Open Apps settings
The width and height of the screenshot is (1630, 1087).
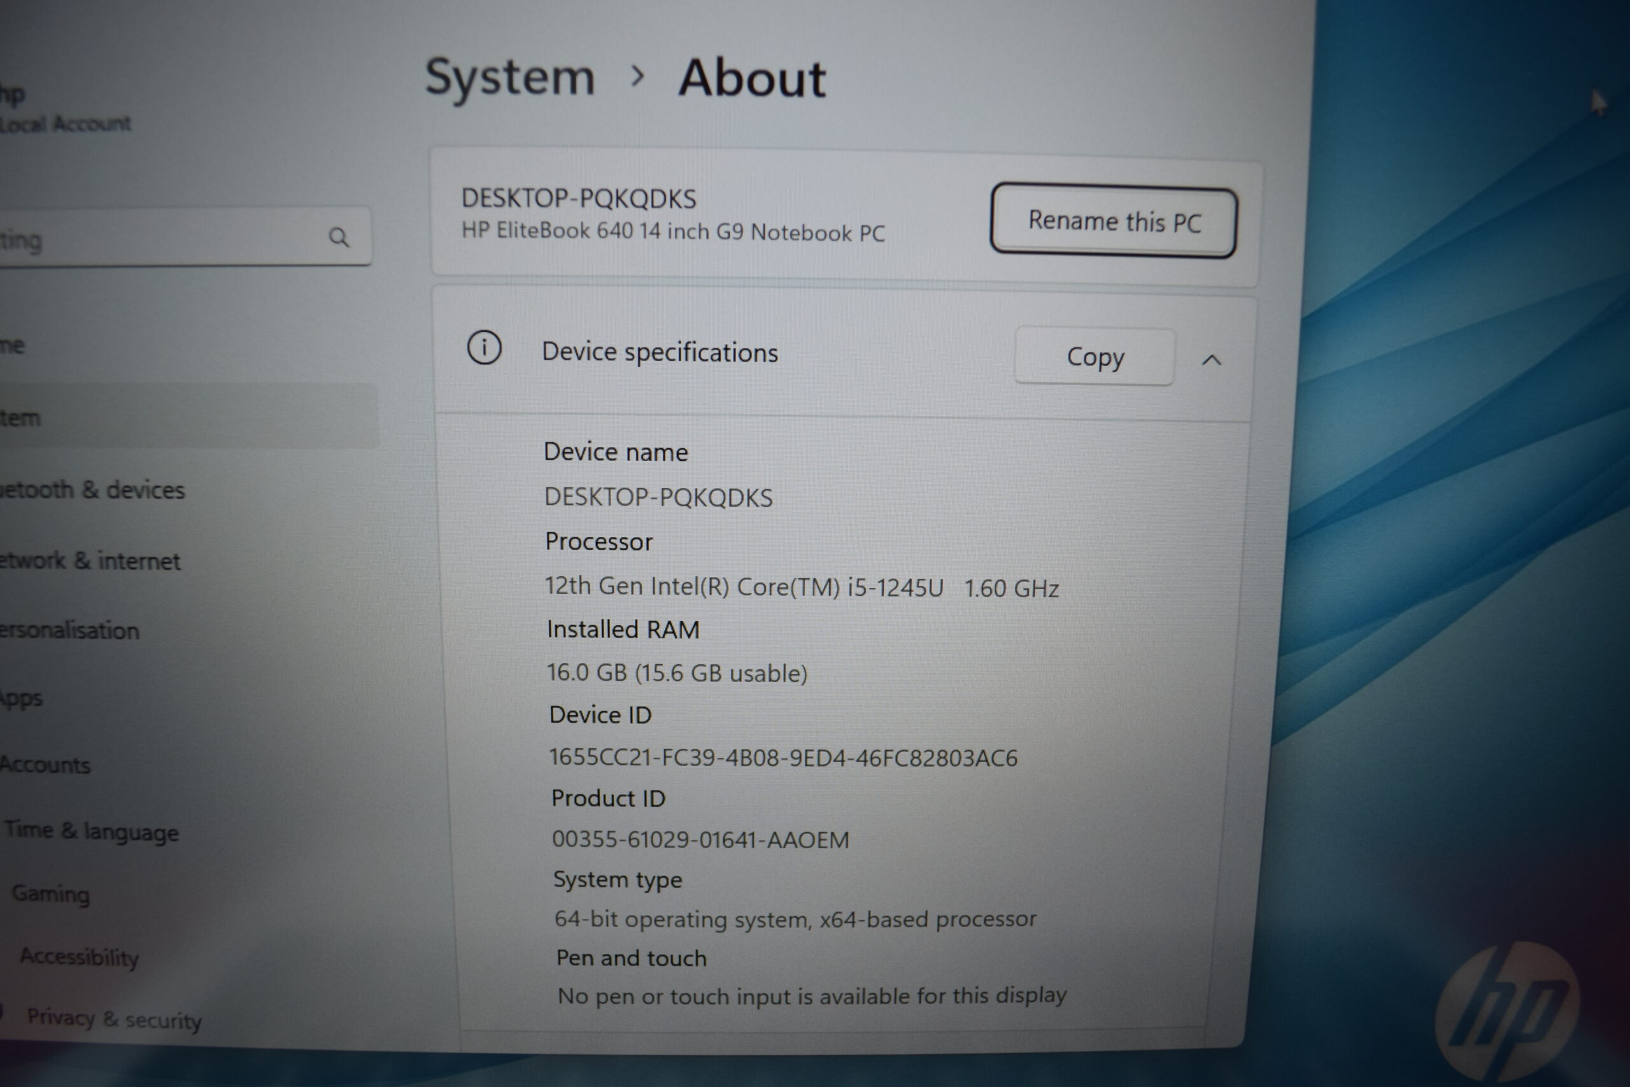[x=22, y=698]
